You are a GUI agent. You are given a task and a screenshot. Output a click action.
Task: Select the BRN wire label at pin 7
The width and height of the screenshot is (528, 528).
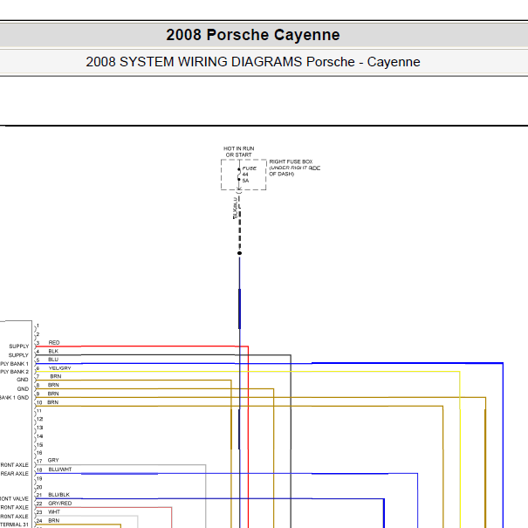point(56,376)
